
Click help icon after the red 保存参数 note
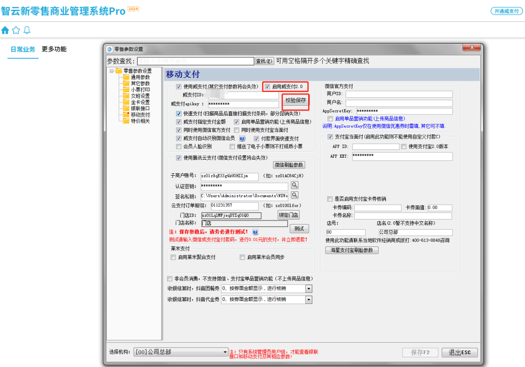coord(255,232)
